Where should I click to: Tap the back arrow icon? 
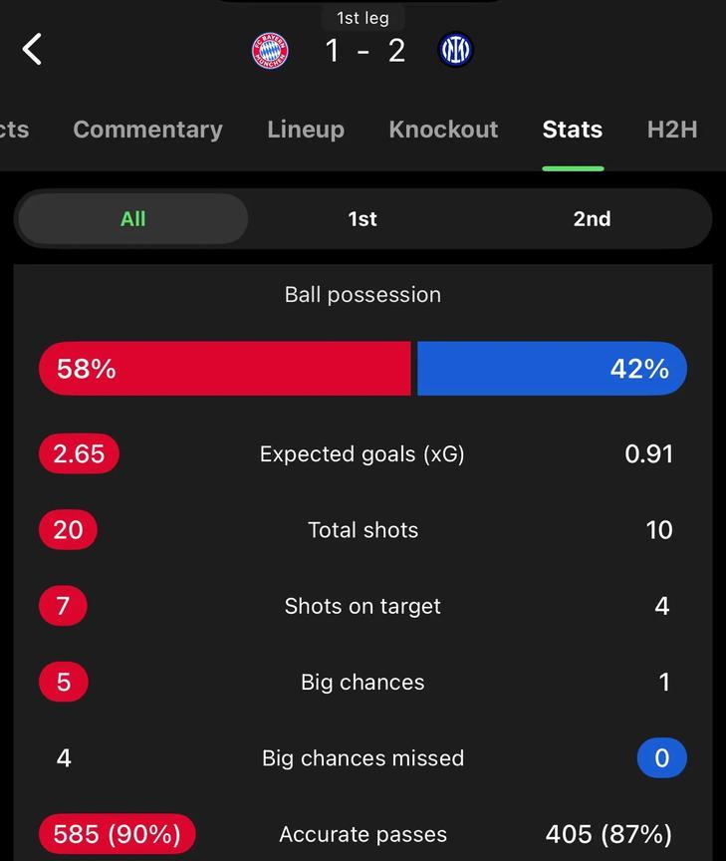tap(32, 50)
